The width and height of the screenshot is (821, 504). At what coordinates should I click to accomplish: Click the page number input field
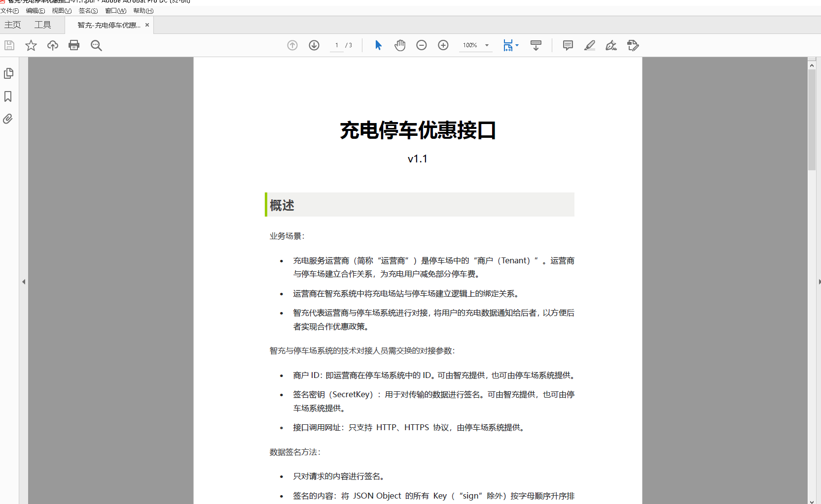pos(337,45)
